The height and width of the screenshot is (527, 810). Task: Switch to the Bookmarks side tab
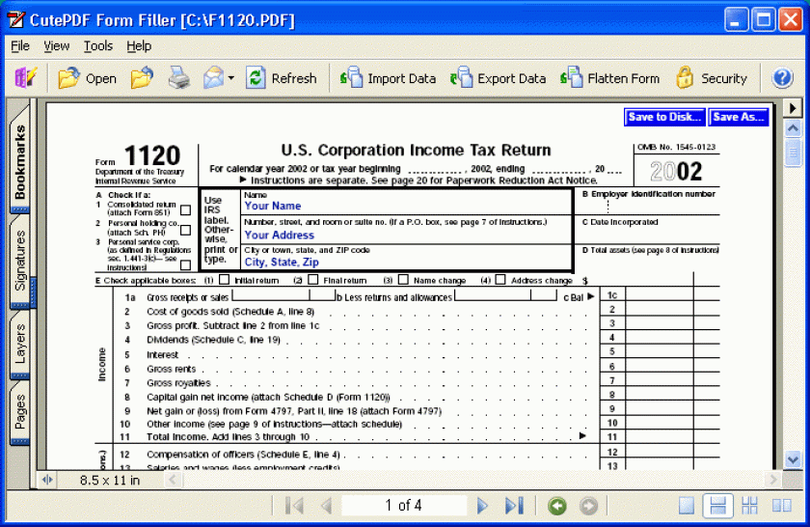tap(19, 161)
